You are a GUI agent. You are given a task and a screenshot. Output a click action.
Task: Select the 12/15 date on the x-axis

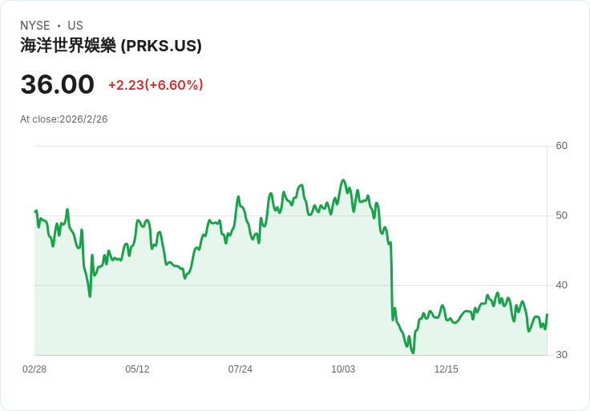(x=446, y=369)
